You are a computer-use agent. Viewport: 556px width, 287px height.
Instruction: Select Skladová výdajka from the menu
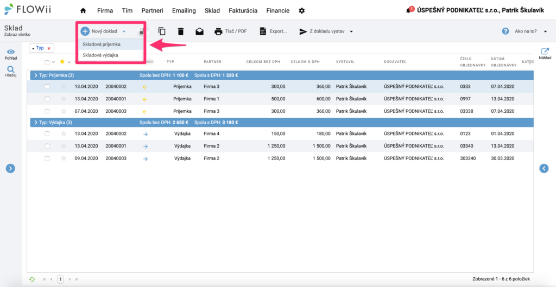(111, 55)
